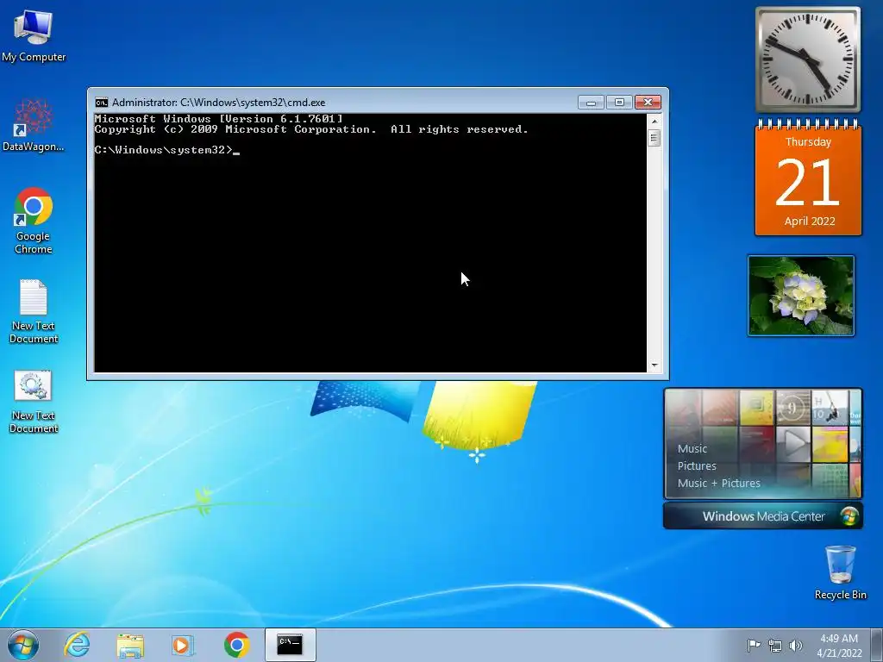The height and width of the screenshot is (662, 883).
Task: Click the Copyright 2009 Microsoft Corporation line
Action: point(310,129)
